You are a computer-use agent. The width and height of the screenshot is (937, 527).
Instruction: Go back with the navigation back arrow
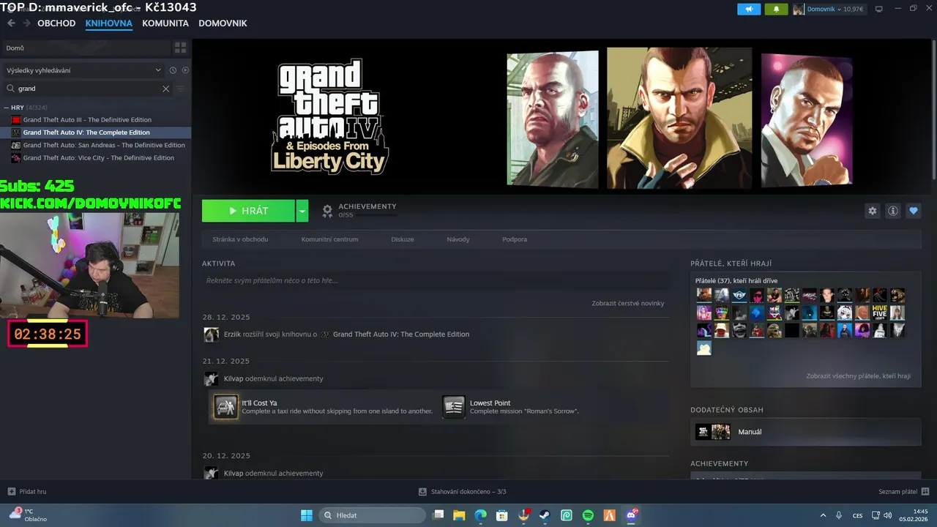click(x=11, y=23)
